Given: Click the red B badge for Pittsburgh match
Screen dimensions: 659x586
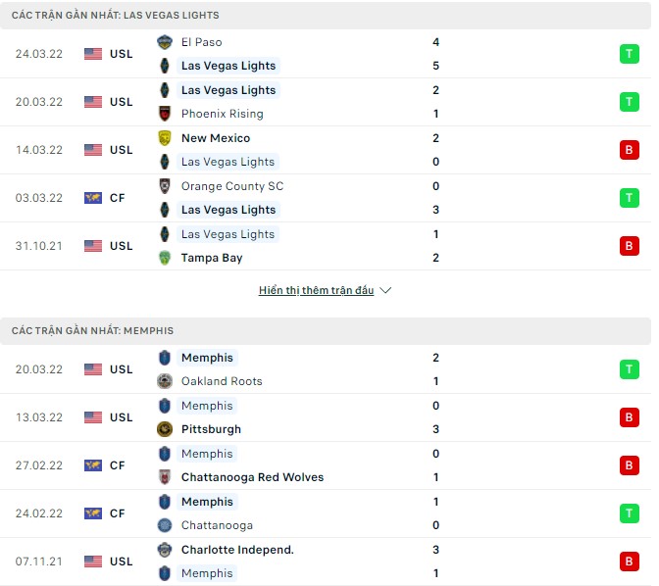Looking at the screenshot, I should (628, 417).
